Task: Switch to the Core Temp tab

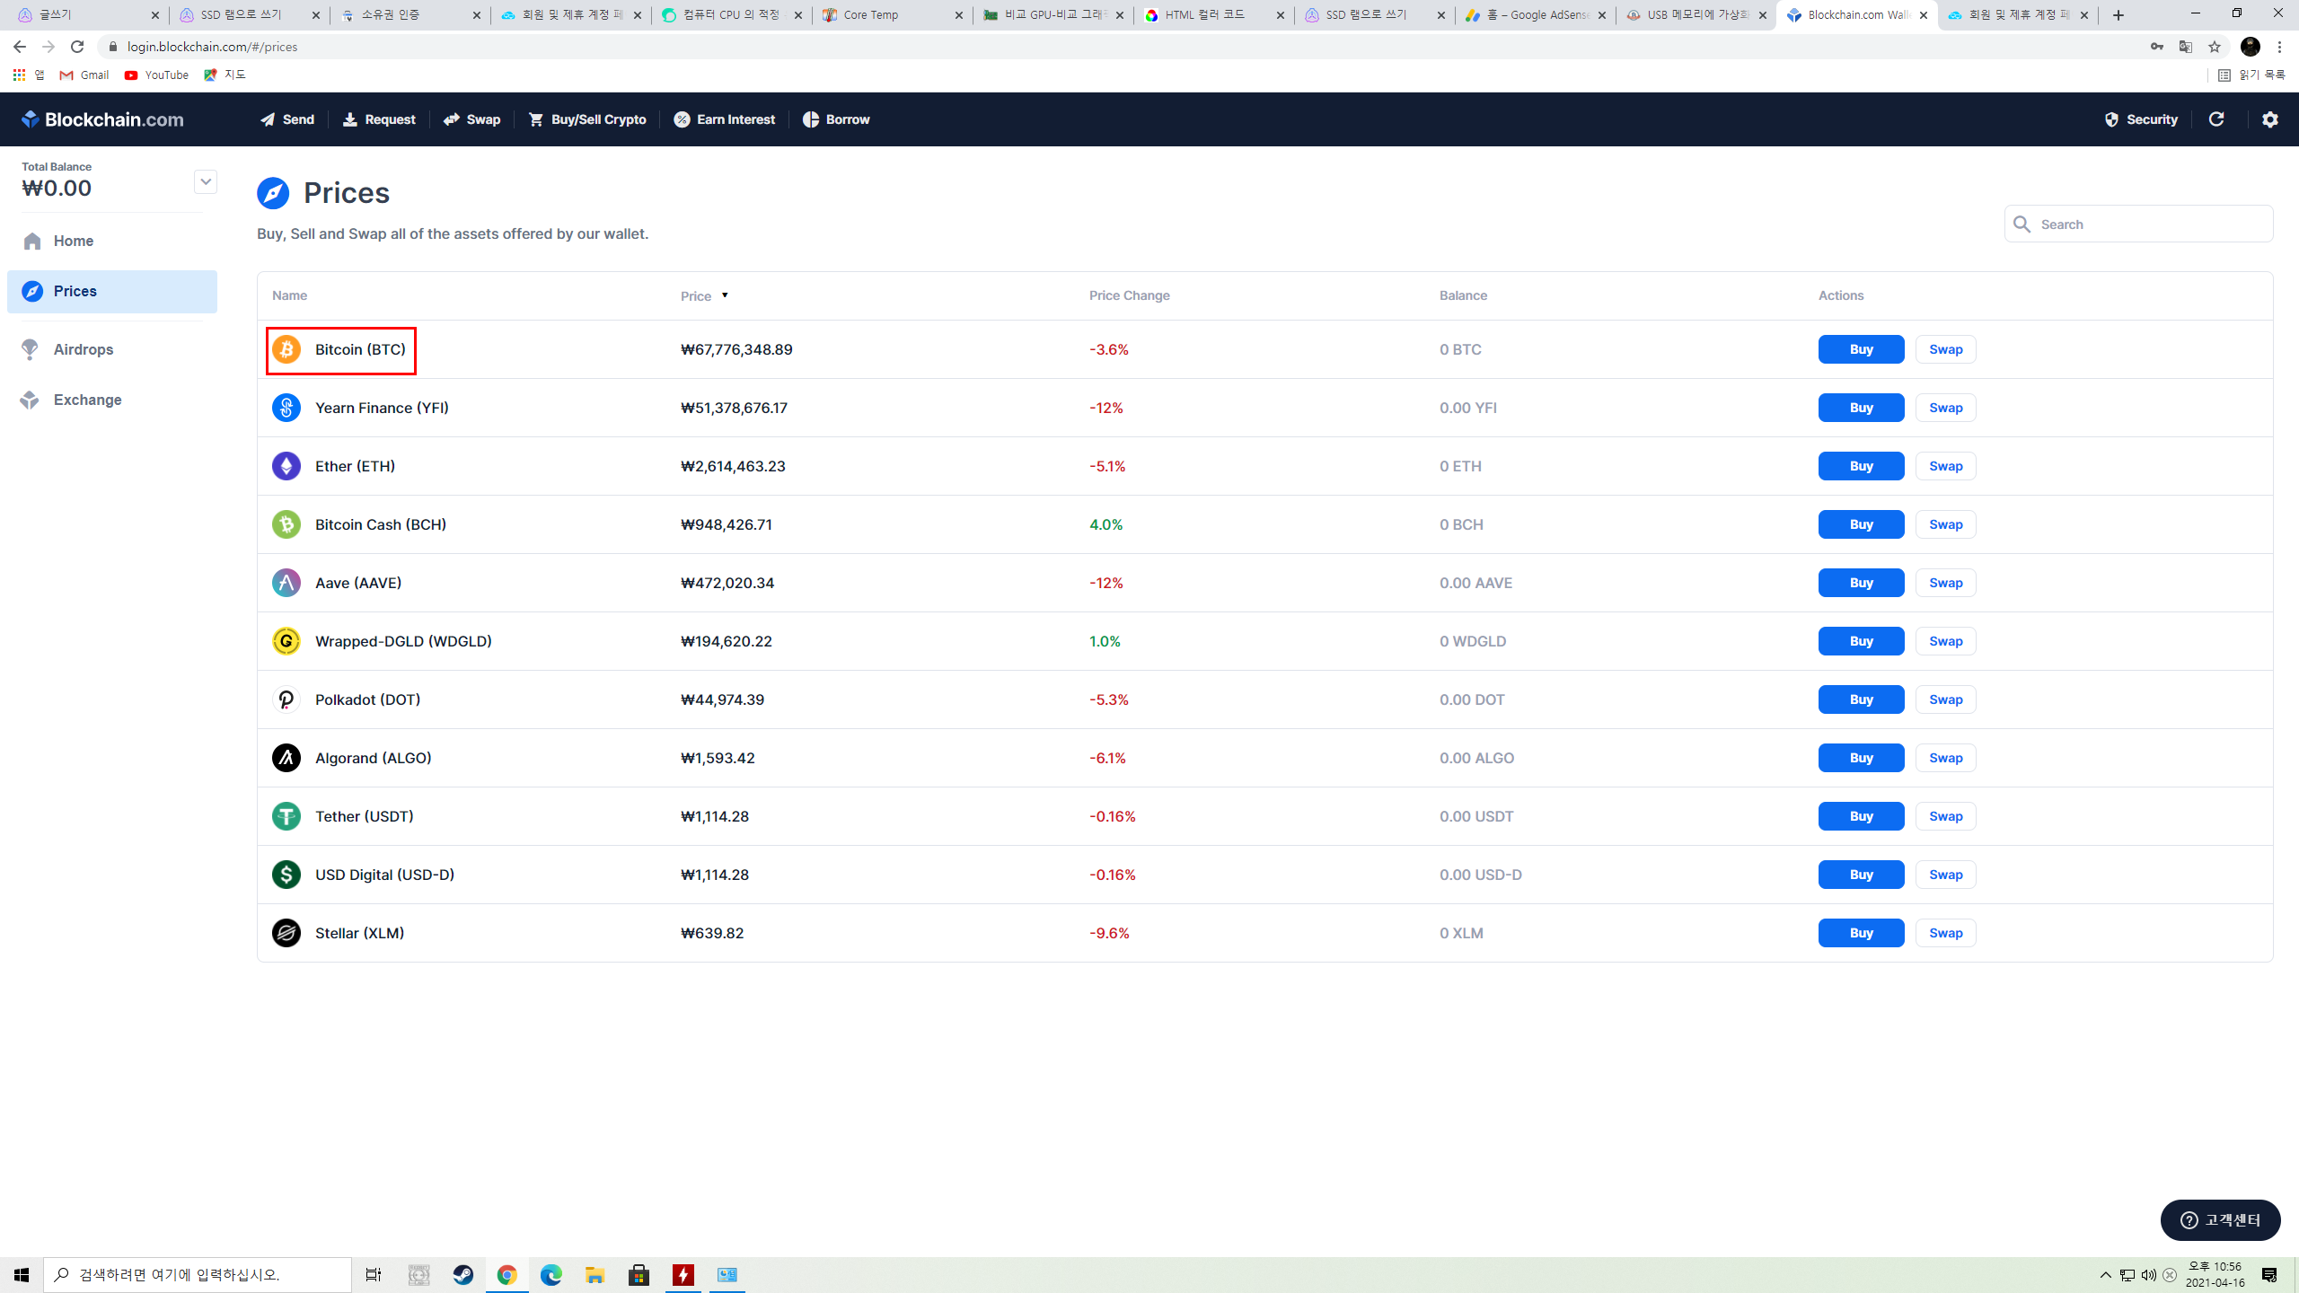Action: point(893,15)
